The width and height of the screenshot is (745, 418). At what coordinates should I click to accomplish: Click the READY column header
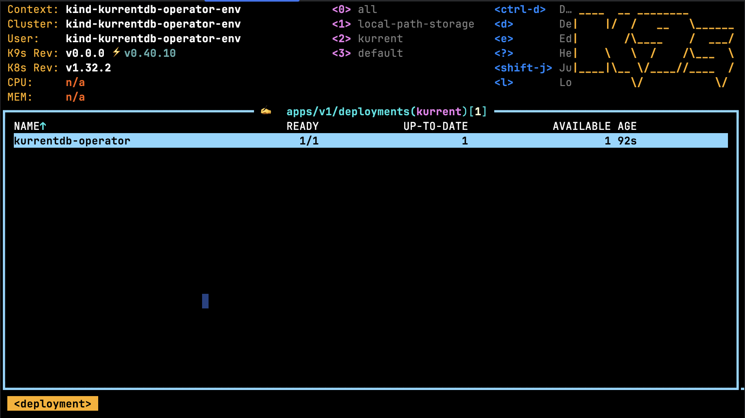point(302,126)
